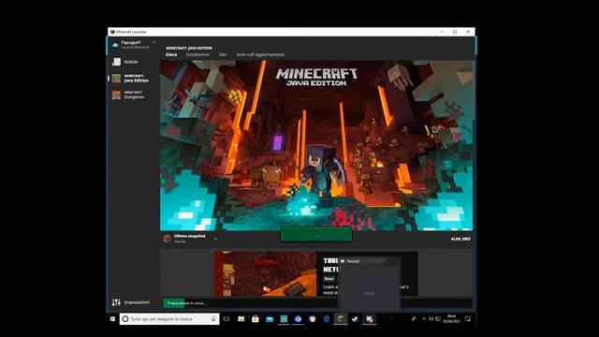The image size is (599, 337).
Task: Click the ALEB_2003 player name
Action: 460,239
